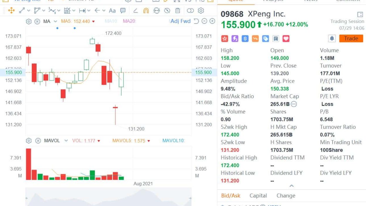Click the 131.200 low price label on chart

tap(136, 129)
